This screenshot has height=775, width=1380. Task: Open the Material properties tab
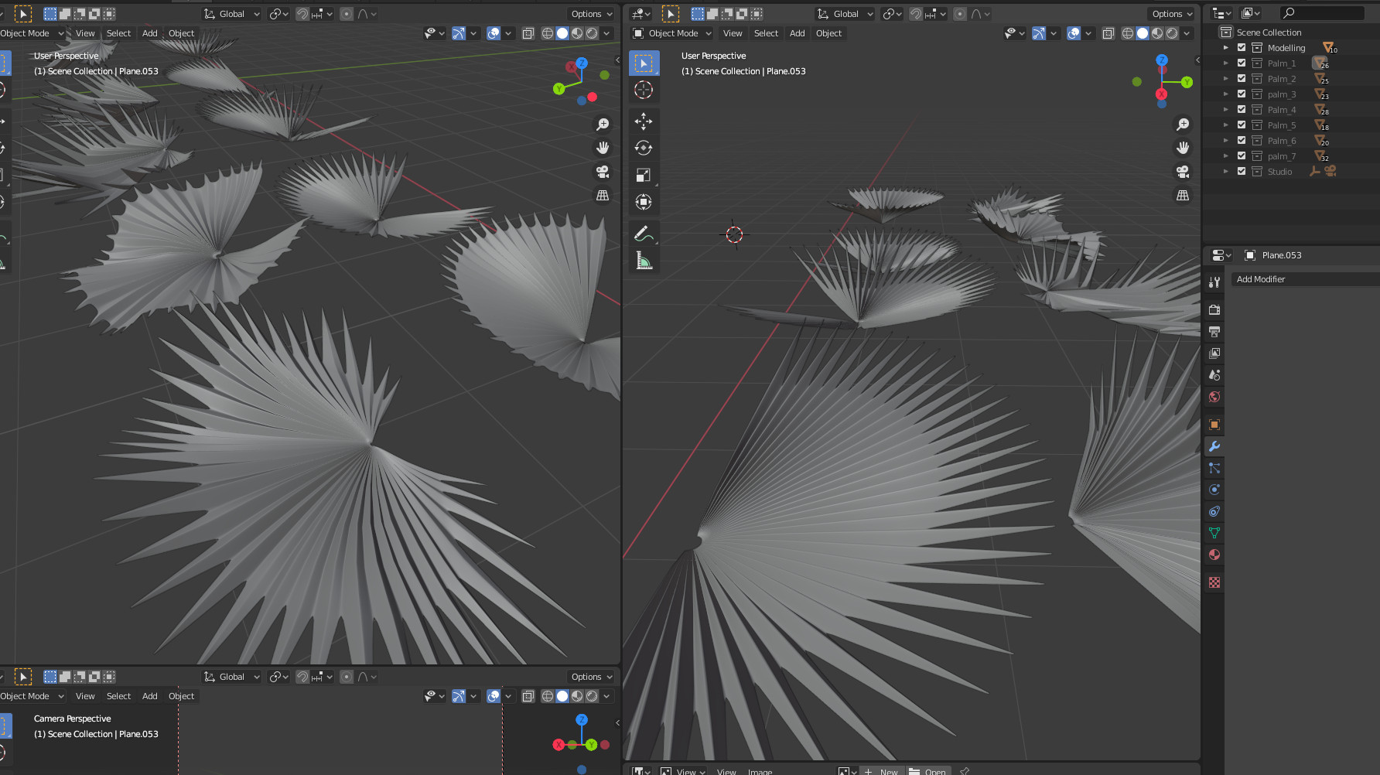pos(1214,555)
